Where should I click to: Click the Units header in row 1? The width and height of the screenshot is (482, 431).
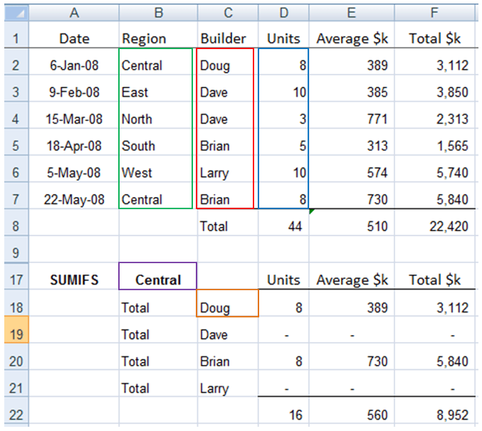click(283, 34)
